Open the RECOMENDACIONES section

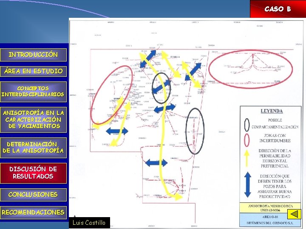[x=34, y=212]
